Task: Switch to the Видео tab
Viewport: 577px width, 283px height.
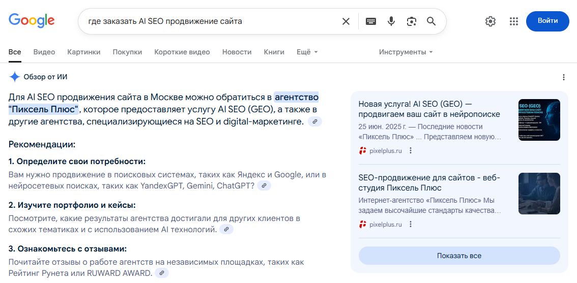Action: point(44,52)
